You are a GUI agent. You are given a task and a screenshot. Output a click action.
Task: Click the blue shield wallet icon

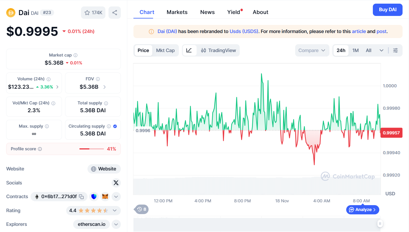94,197
